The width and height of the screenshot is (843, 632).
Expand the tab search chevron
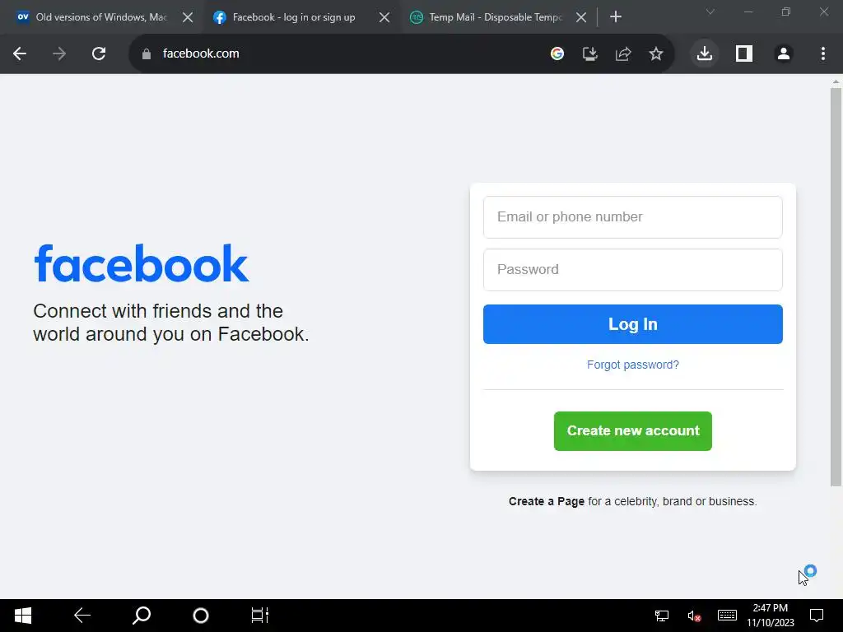click(x=710, y=12)
